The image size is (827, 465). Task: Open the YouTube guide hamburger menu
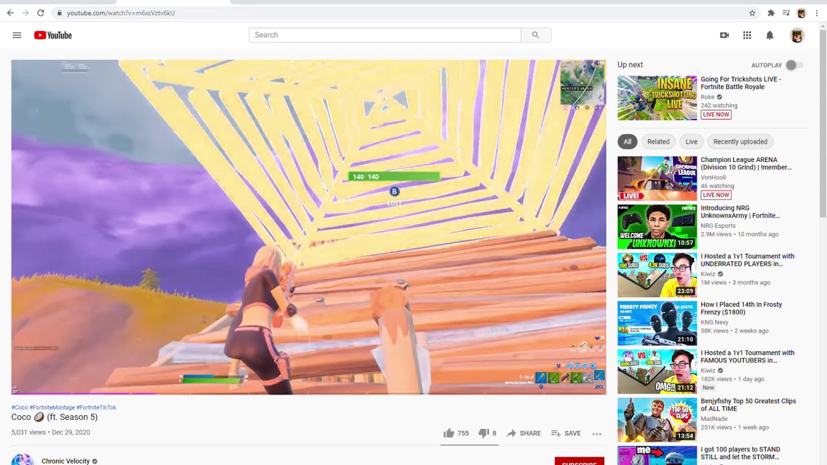coord(17,35)
